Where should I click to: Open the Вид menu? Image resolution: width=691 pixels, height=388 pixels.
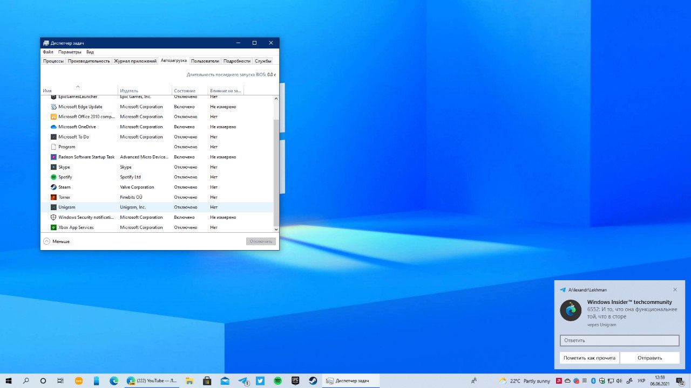tap(90, 52)
